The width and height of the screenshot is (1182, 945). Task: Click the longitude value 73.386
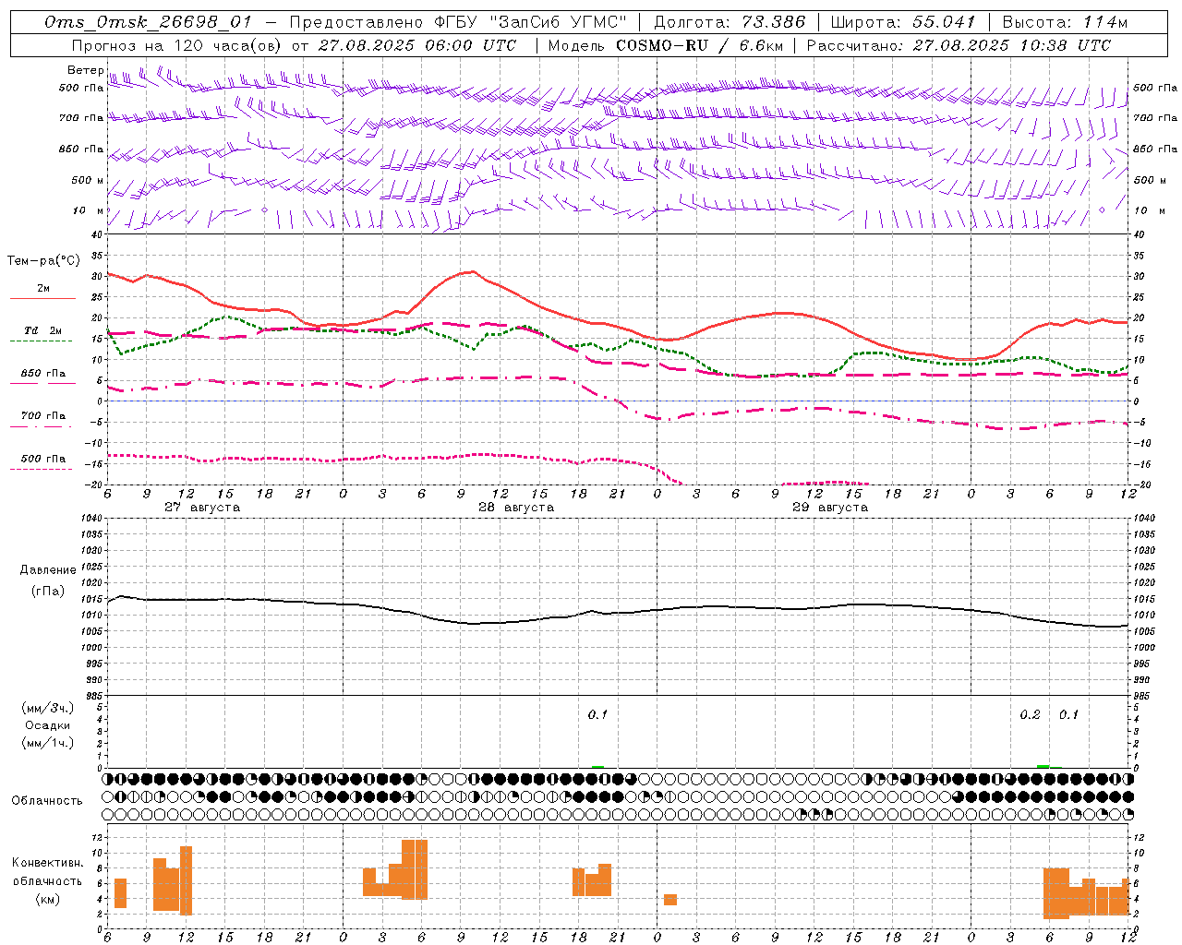773,22
